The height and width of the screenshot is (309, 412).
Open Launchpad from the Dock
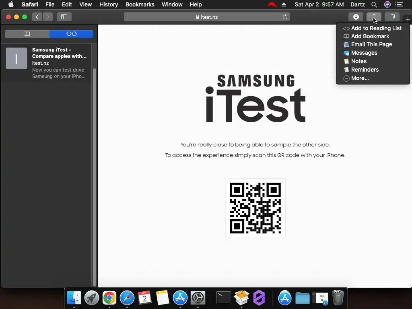click(x=92, y=298)
